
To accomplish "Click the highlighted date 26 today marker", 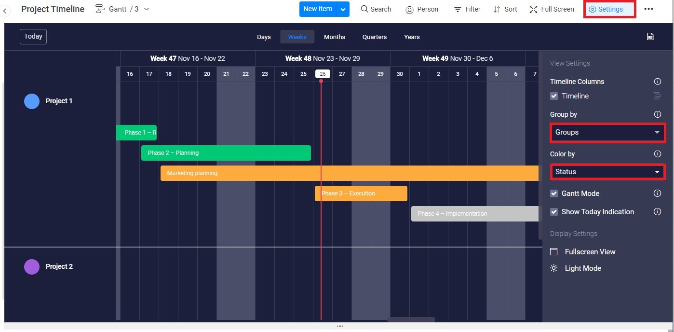I will (323, 74).
